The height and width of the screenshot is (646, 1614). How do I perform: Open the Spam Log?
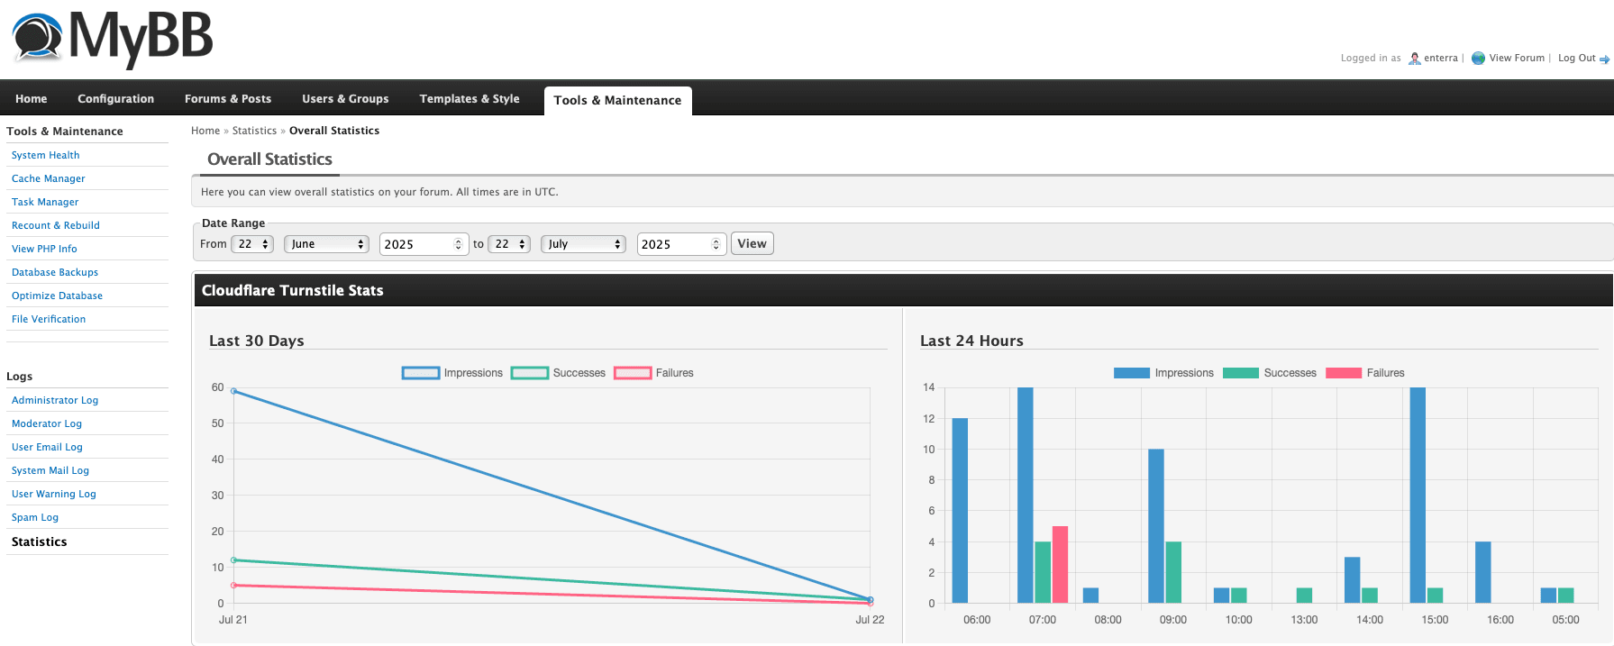tap(35, 517)
